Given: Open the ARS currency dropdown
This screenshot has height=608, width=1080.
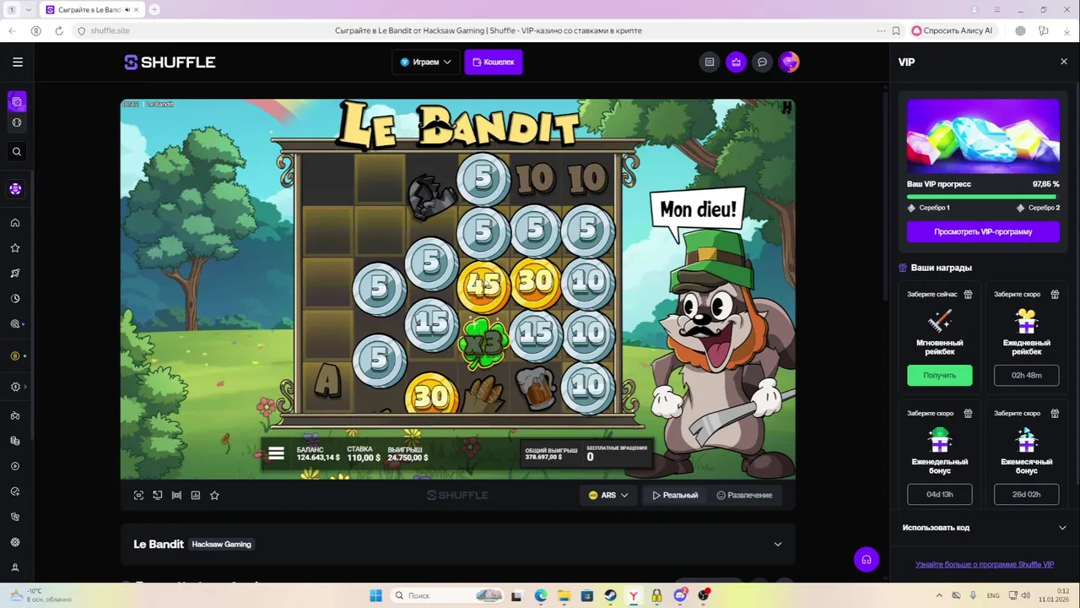Looking at the screenshot, I should click(x=608, y=496).
